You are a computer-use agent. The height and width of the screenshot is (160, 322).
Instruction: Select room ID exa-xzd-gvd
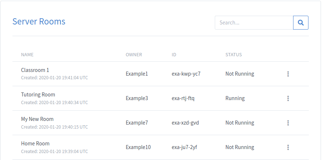pyautogui.click(x=185, y=123)
